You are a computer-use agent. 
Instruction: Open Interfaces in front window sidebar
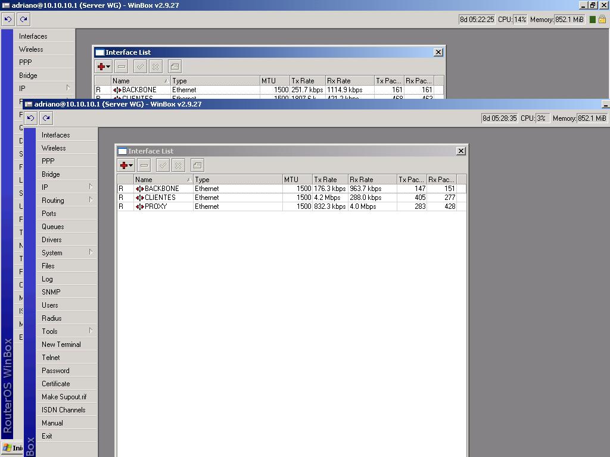(x=67, y=135)
